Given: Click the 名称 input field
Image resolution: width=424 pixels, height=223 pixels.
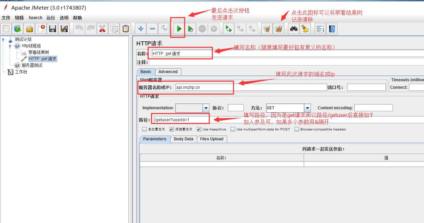Looking at the screenshot, I should pos(287,53).
